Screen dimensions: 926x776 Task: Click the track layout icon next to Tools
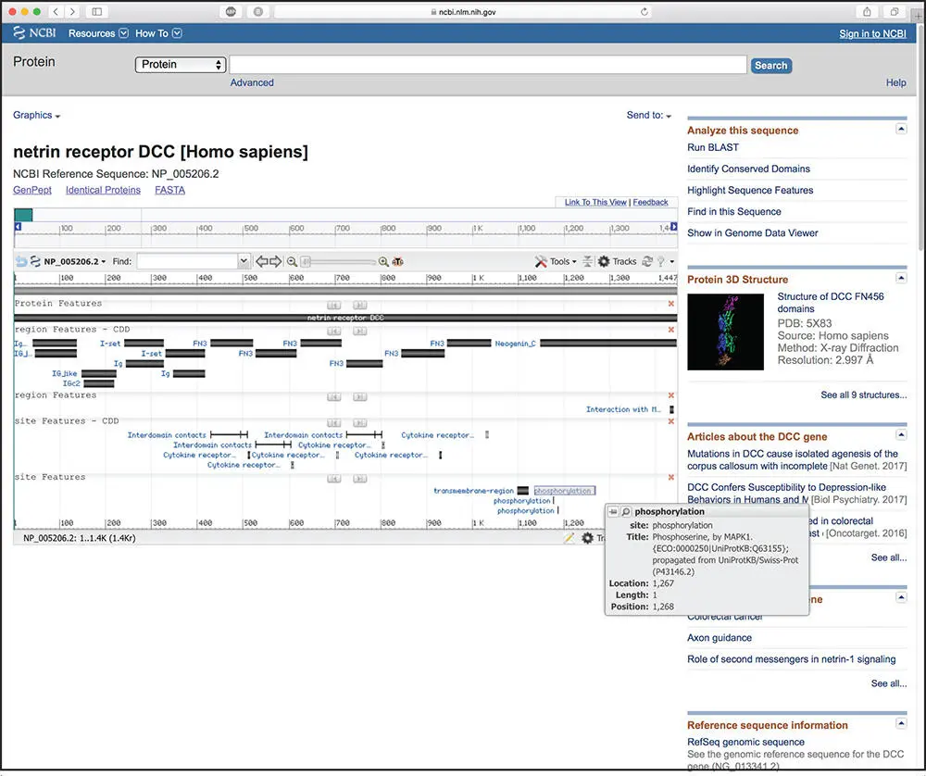pos(588,261)
